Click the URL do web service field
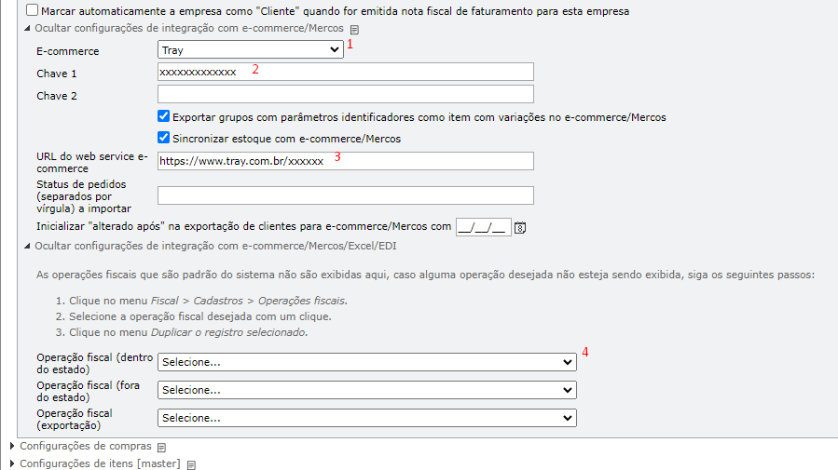The image size is (838, 470). (x=345, y=161)
